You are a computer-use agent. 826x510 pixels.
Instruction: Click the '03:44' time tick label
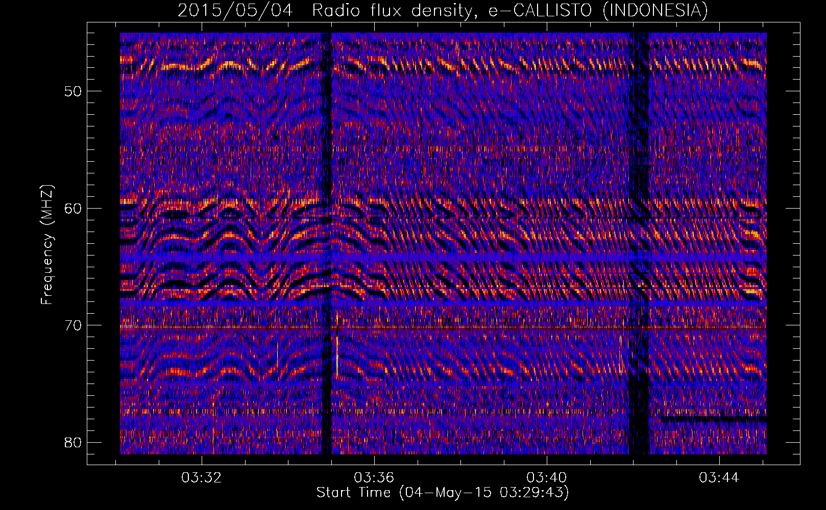pyautogui.click(x=719, y=477)
